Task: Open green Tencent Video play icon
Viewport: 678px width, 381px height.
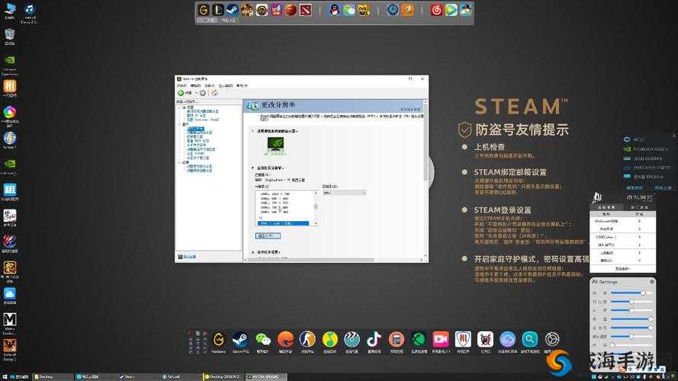Action: click(x=451, y=9)
